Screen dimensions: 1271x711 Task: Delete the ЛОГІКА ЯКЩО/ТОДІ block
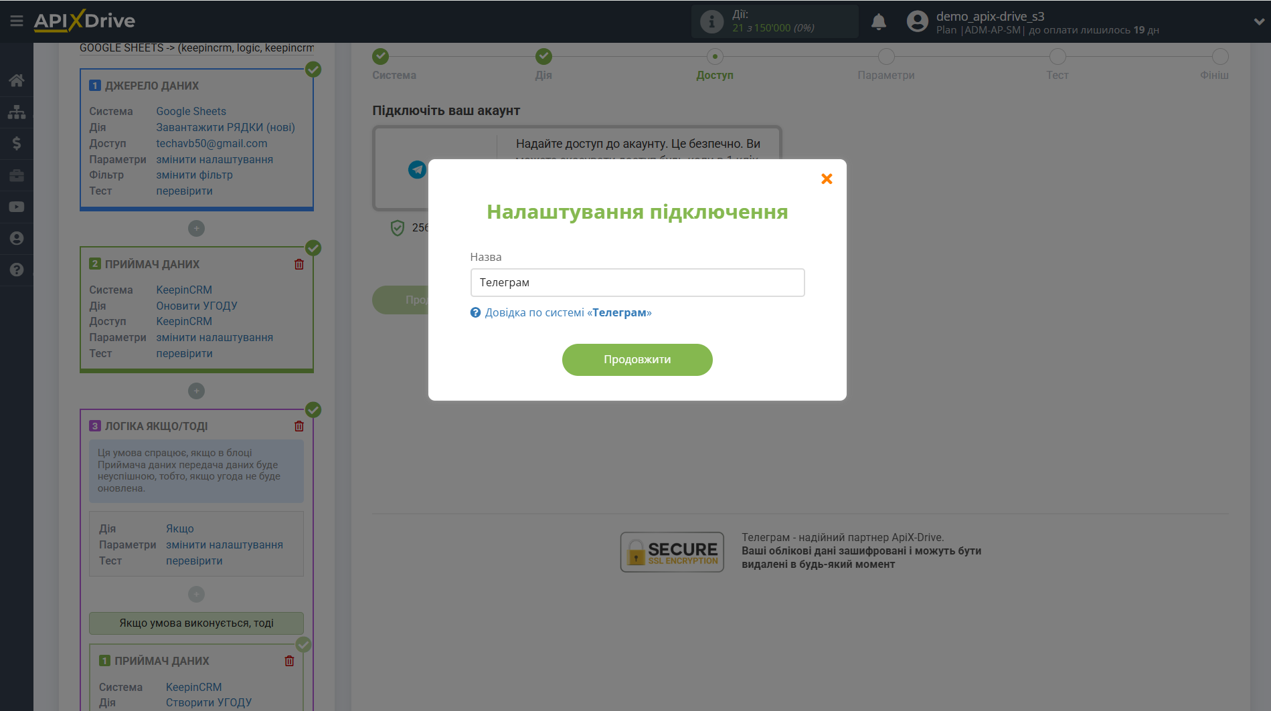(x=299, y=426)
